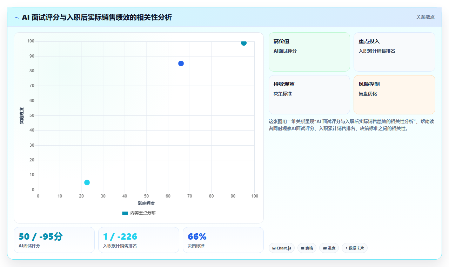Click the 50 / -95分 stat value
The height and width of the screenshot is (267, 449).
pyautogui.click(x=41, y=236)
